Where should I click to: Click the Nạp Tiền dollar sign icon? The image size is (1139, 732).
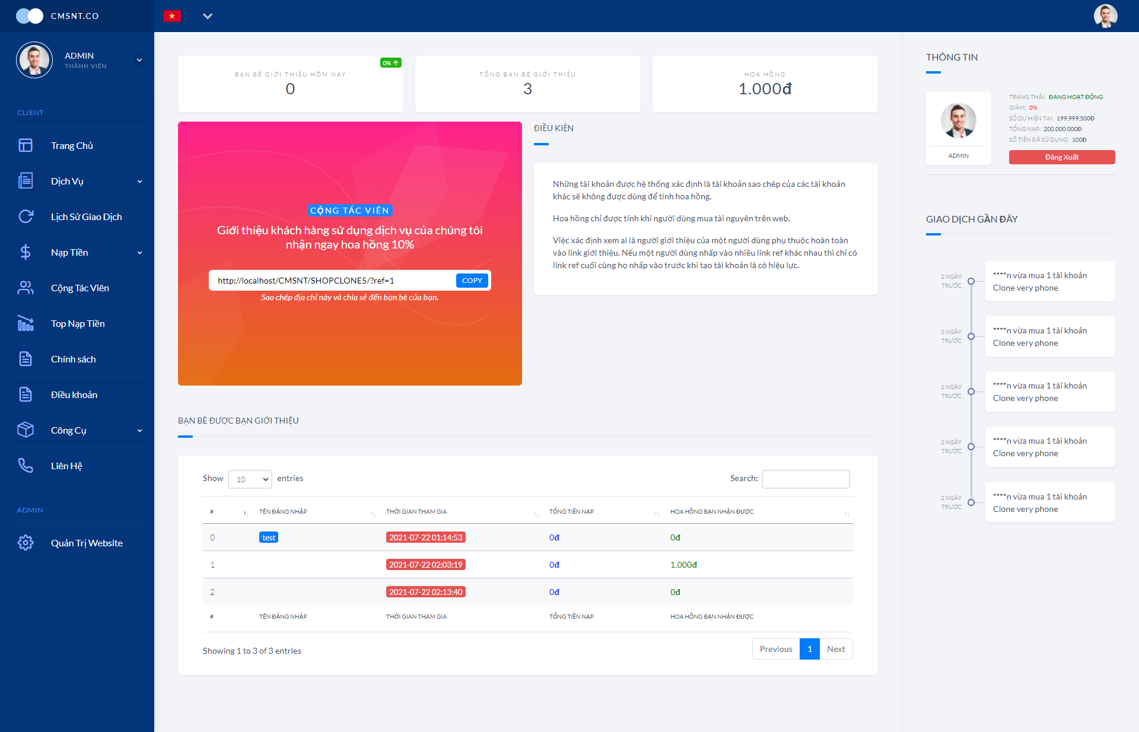26,252
